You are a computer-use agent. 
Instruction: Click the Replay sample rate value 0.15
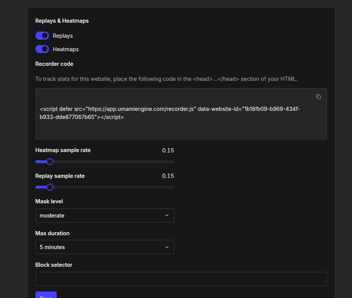click(x=168, y=176)
